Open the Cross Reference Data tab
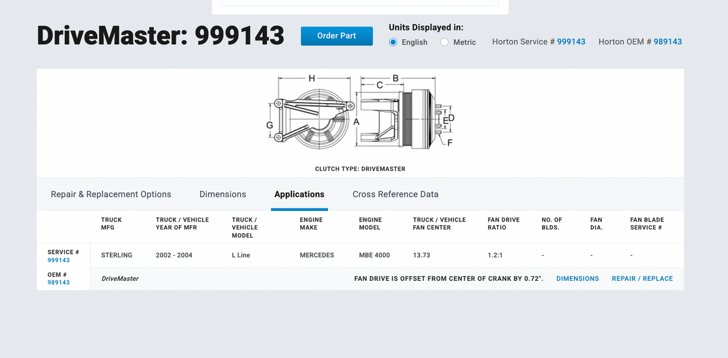The height and width of the screenshot is (358, 728). pos(395,194)
